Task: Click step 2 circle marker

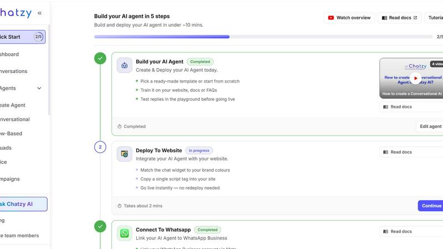Action: [100, 147]
